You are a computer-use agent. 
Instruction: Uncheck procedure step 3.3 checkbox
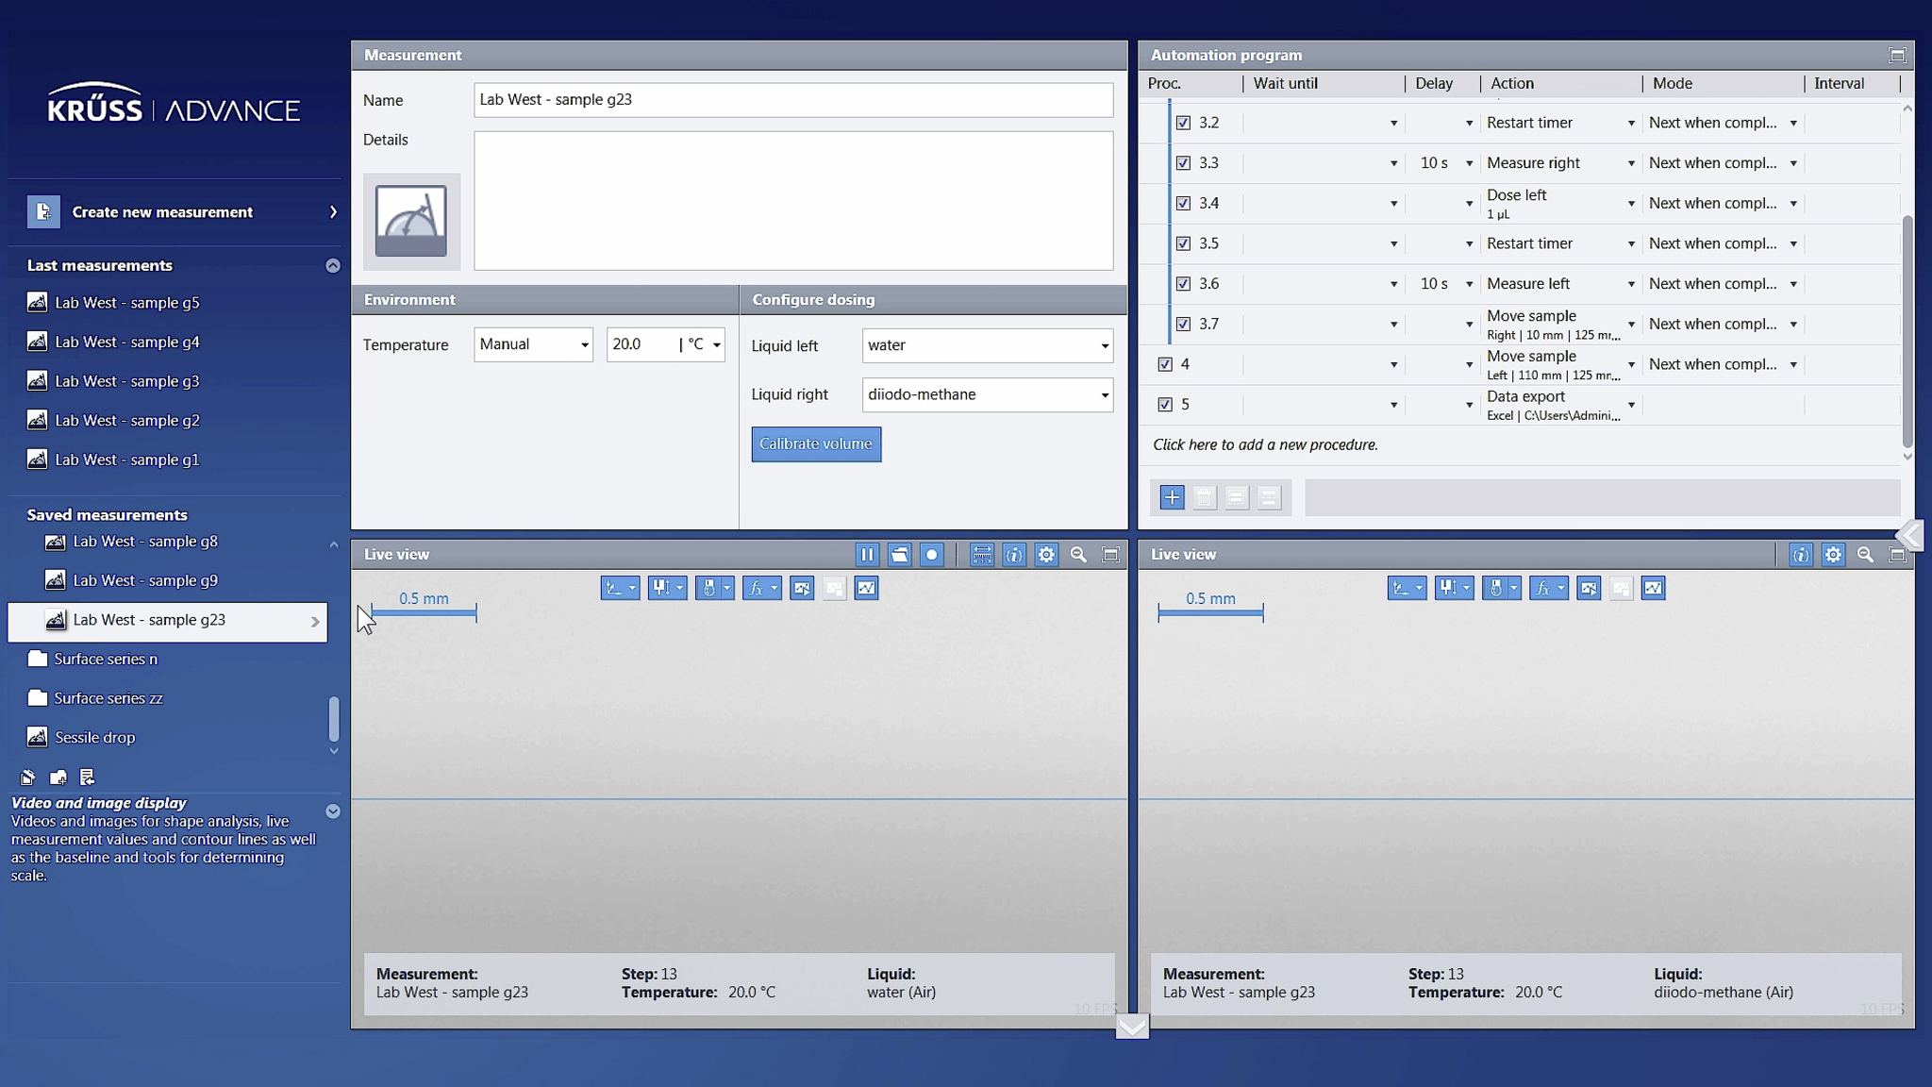tap(1183, 163)
